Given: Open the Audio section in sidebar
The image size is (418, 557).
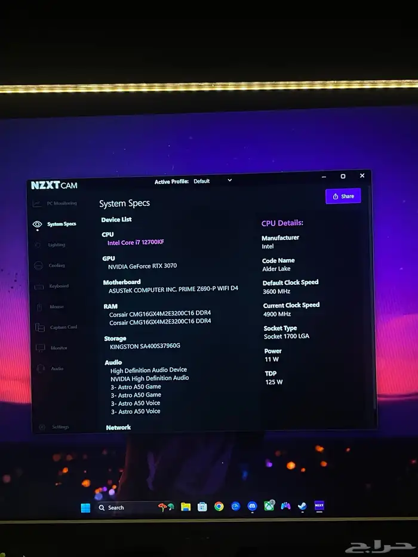Looking at the screenshot, I should [57, 369].
